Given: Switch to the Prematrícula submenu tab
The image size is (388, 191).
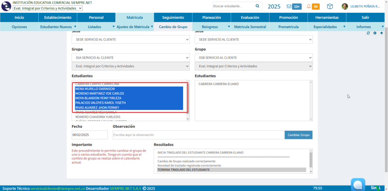Looking at the screenshot, I should [x=288, y=27].
